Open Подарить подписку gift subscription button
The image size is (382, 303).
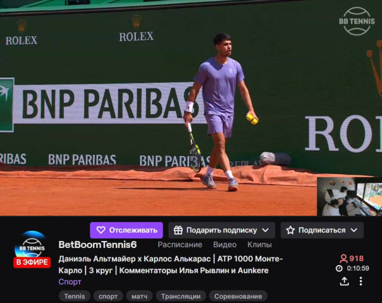coord(221,230)
